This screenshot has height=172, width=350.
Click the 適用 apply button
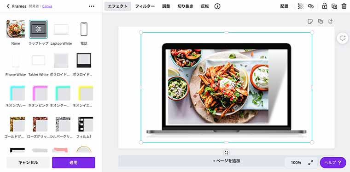pos(73,163)
